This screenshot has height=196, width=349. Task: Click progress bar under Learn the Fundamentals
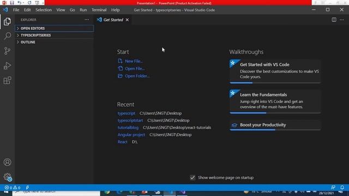(275, 113)
